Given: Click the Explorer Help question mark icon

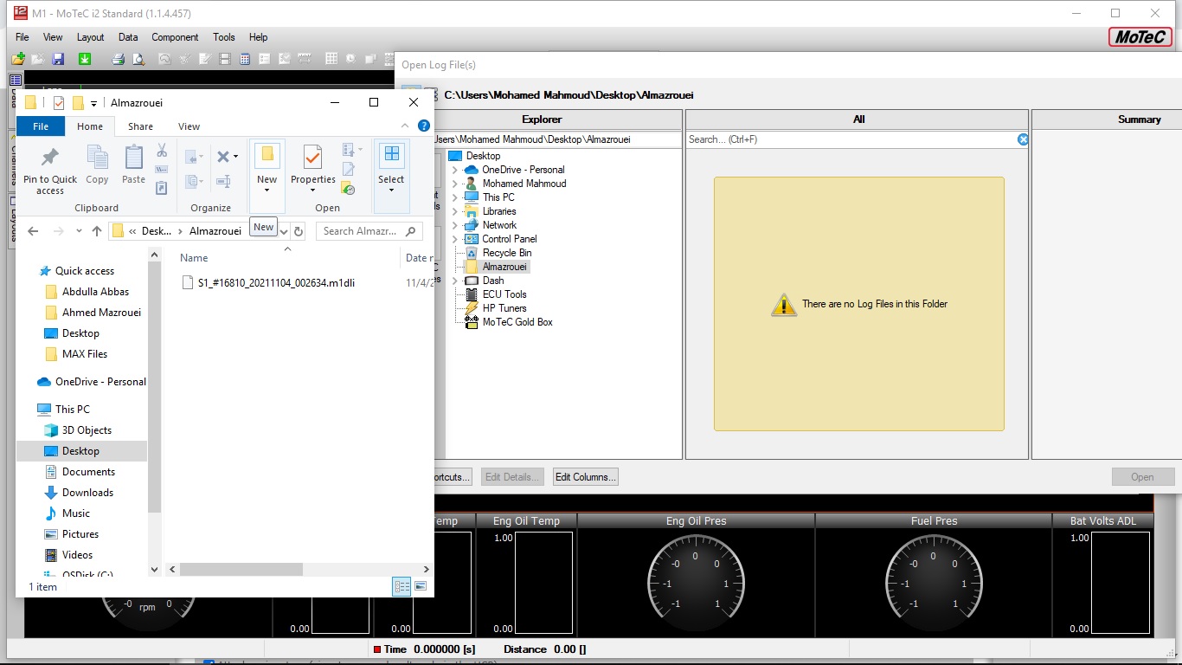Looking at the screenshot, I should point(424,126).
